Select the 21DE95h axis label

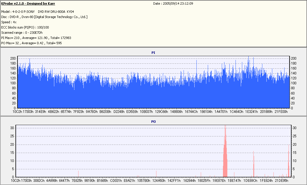[281, 181]
